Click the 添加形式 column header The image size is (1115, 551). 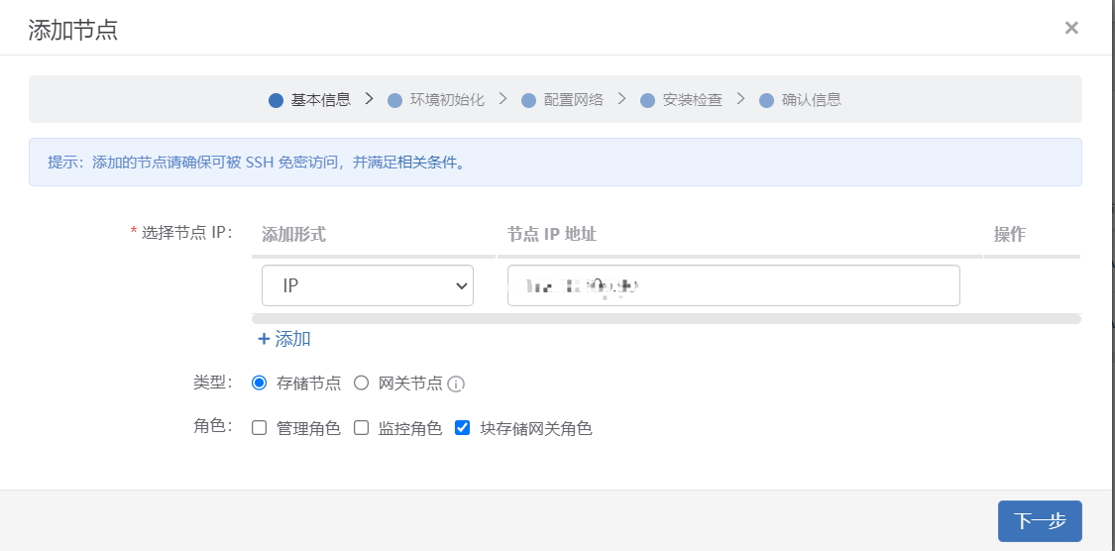pyautogui.click(x=293, y=234)
